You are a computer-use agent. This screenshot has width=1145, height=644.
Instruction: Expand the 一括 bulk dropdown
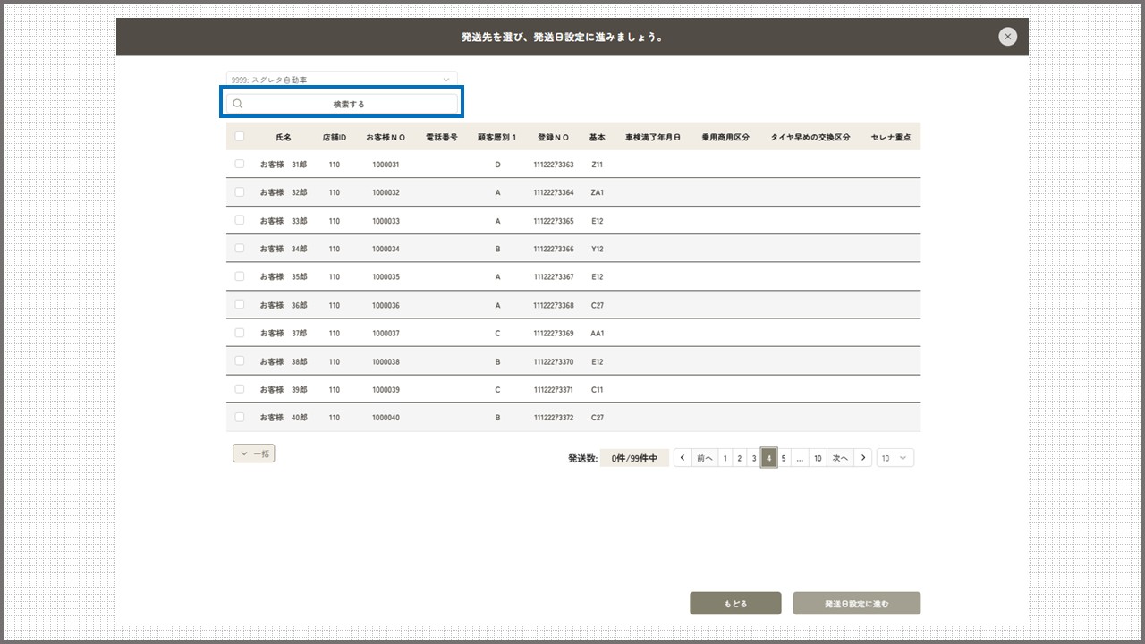click(x=254, y=453)
